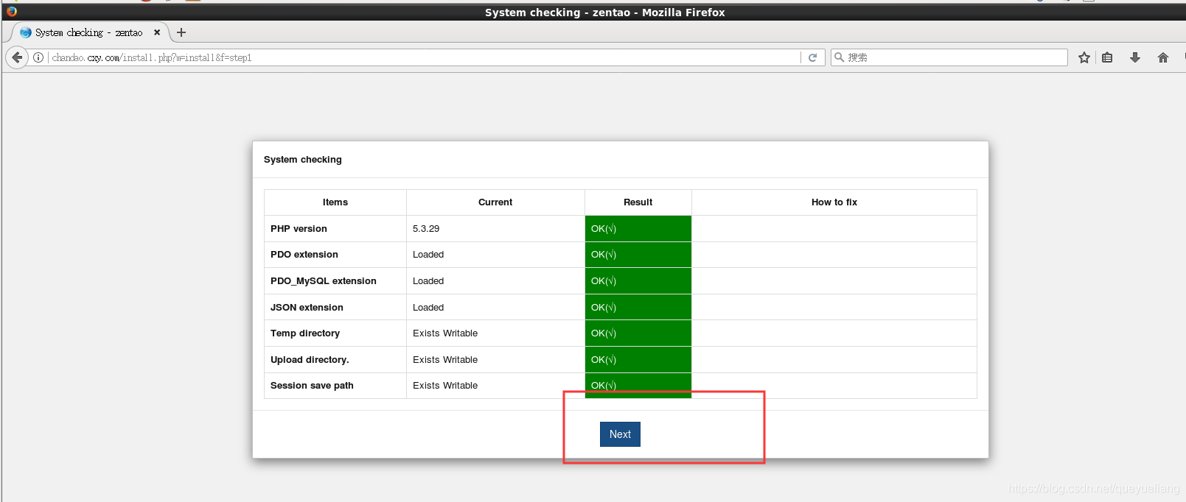Select the 'PDO extension' row label
The height and width of the screenshot is (502, 1186).
tap(304, 255)
